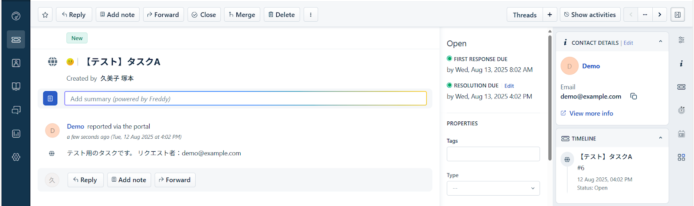Viewport: 694px width, 206px height.
Task: Toggle the ticket summary note icon
Action: [x=50, y=98]
